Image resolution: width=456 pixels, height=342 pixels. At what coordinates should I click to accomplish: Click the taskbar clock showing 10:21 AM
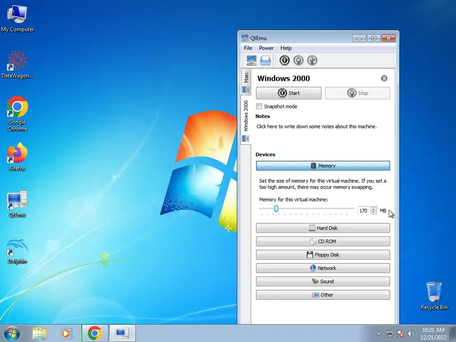click(x=433, y=334)
